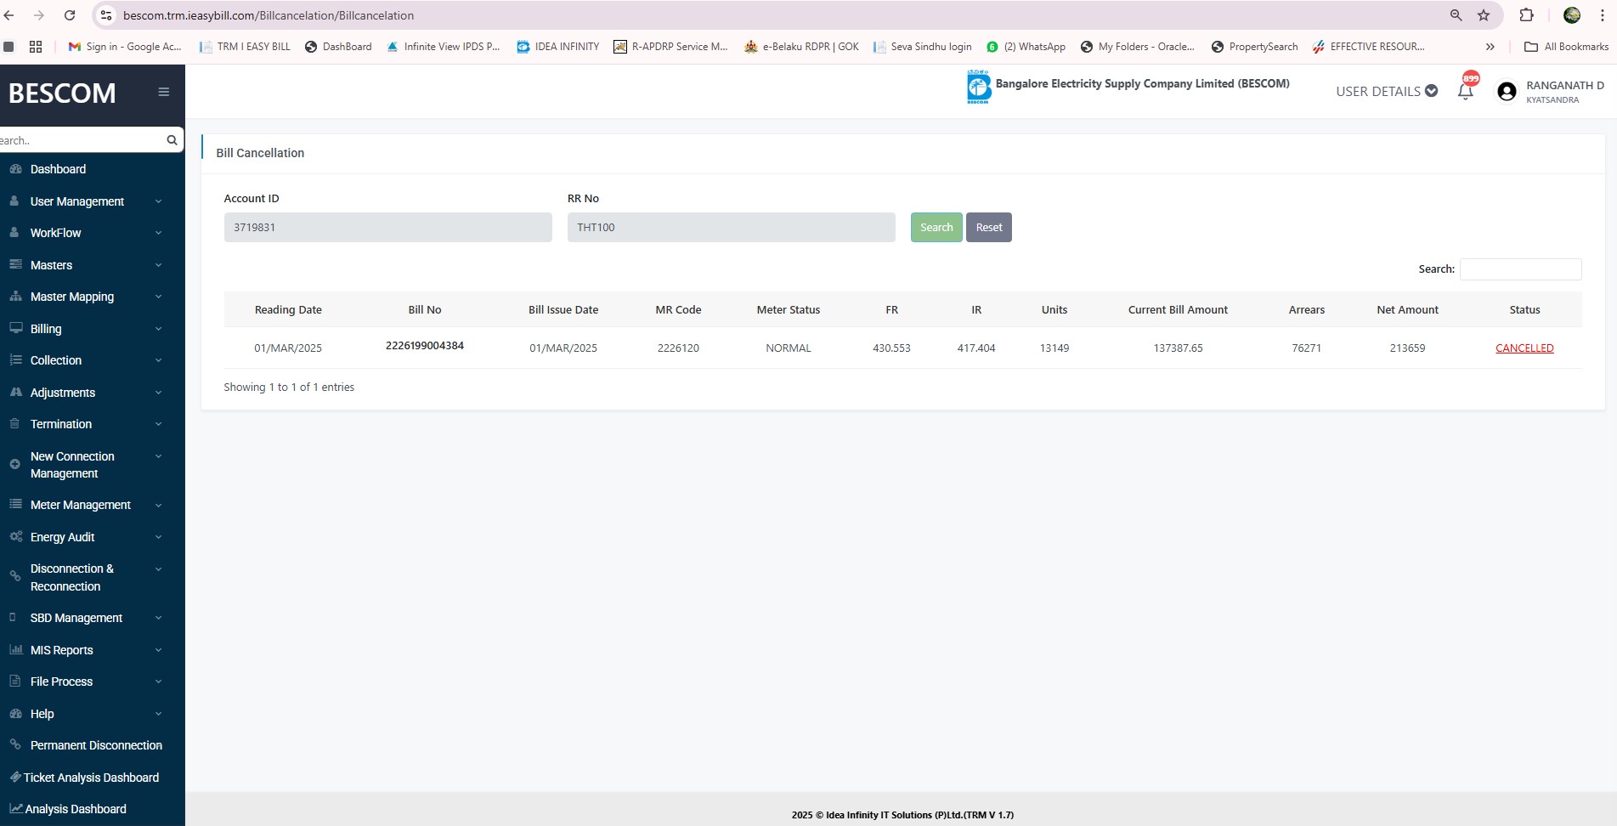
Task: Open the e-Belaku RDPR GOK bookmark
Action: [x=801, y=47]
